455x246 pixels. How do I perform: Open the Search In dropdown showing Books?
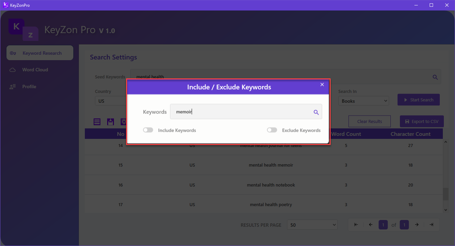[363, 101]
